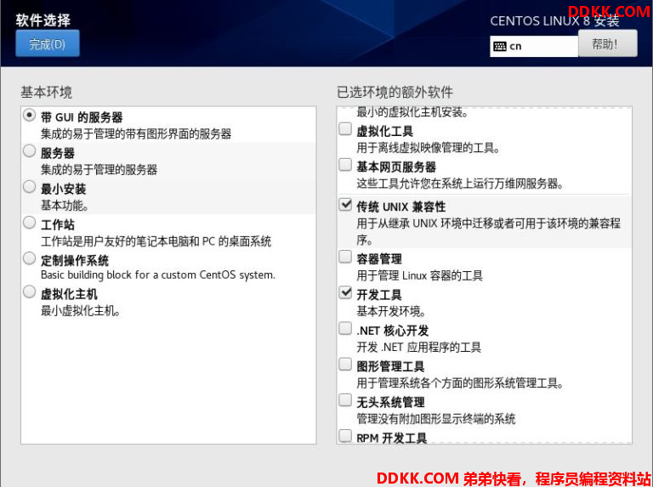The width and height of the screenshot is (653, 487).
Task: Select the 工作站 radio button
Action: 29,223
